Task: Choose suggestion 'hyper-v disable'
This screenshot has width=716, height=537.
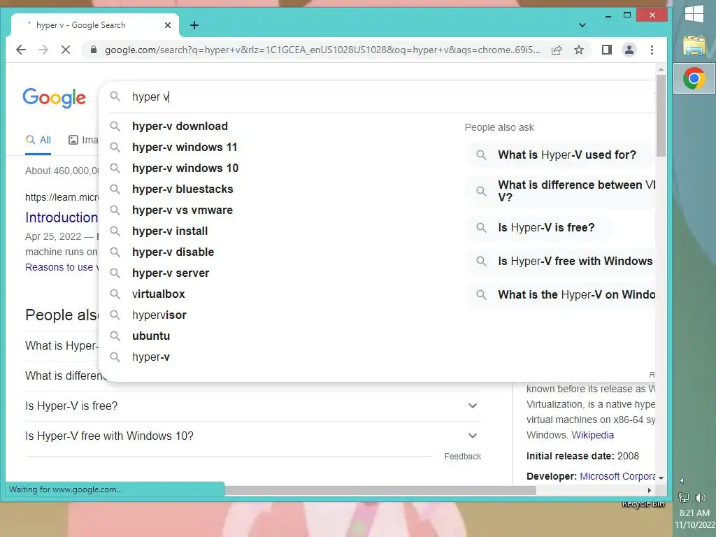Action: point(173,252)
